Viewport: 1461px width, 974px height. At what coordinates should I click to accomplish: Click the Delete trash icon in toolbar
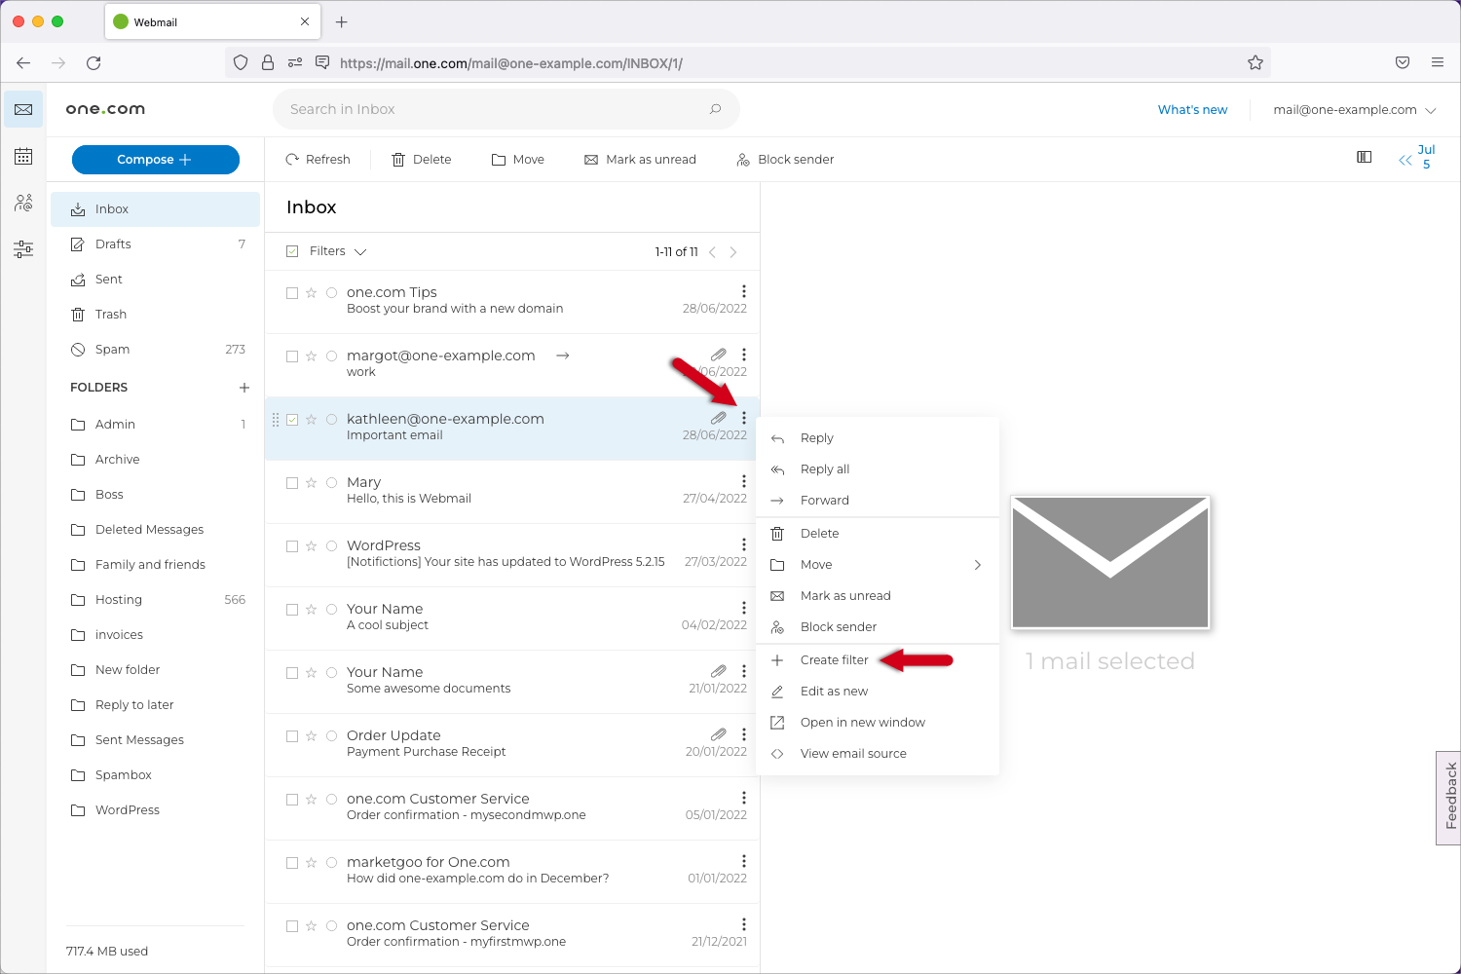point(398,160)
